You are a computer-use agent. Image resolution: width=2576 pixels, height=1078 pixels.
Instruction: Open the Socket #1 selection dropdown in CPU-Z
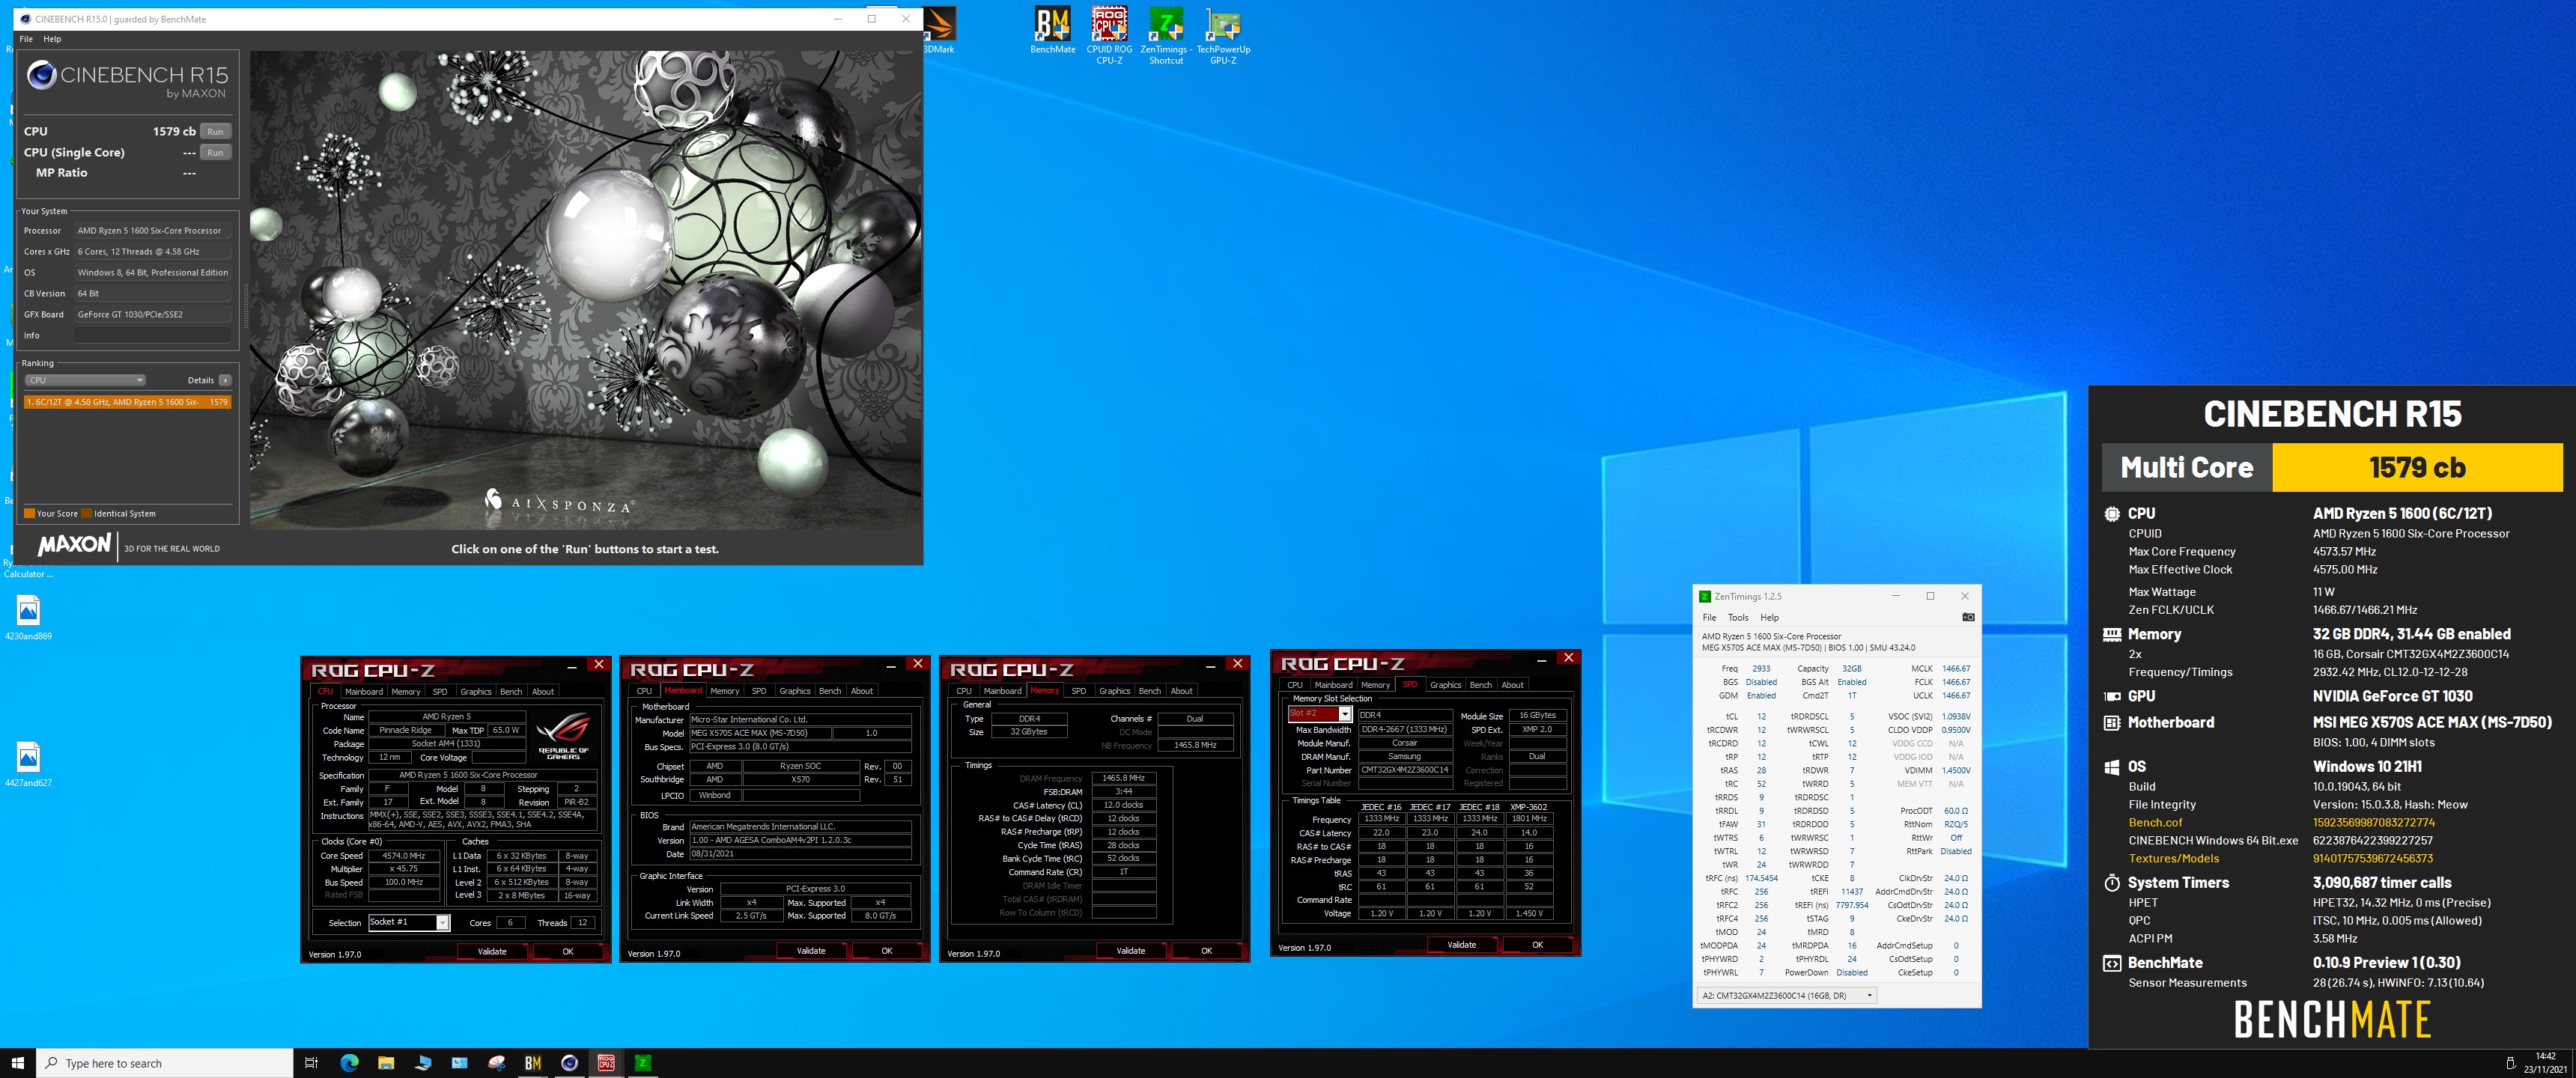point(408,922)
